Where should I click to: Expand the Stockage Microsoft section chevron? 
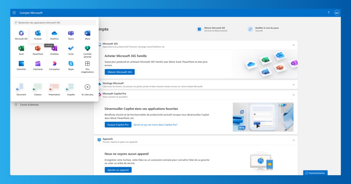293,85
